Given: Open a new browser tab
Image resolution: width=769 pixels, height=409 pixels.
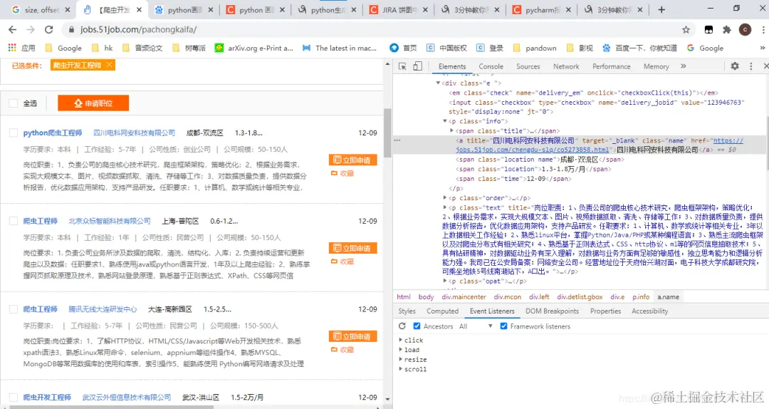Looking at the screenshot, I should tap(661, 9).
